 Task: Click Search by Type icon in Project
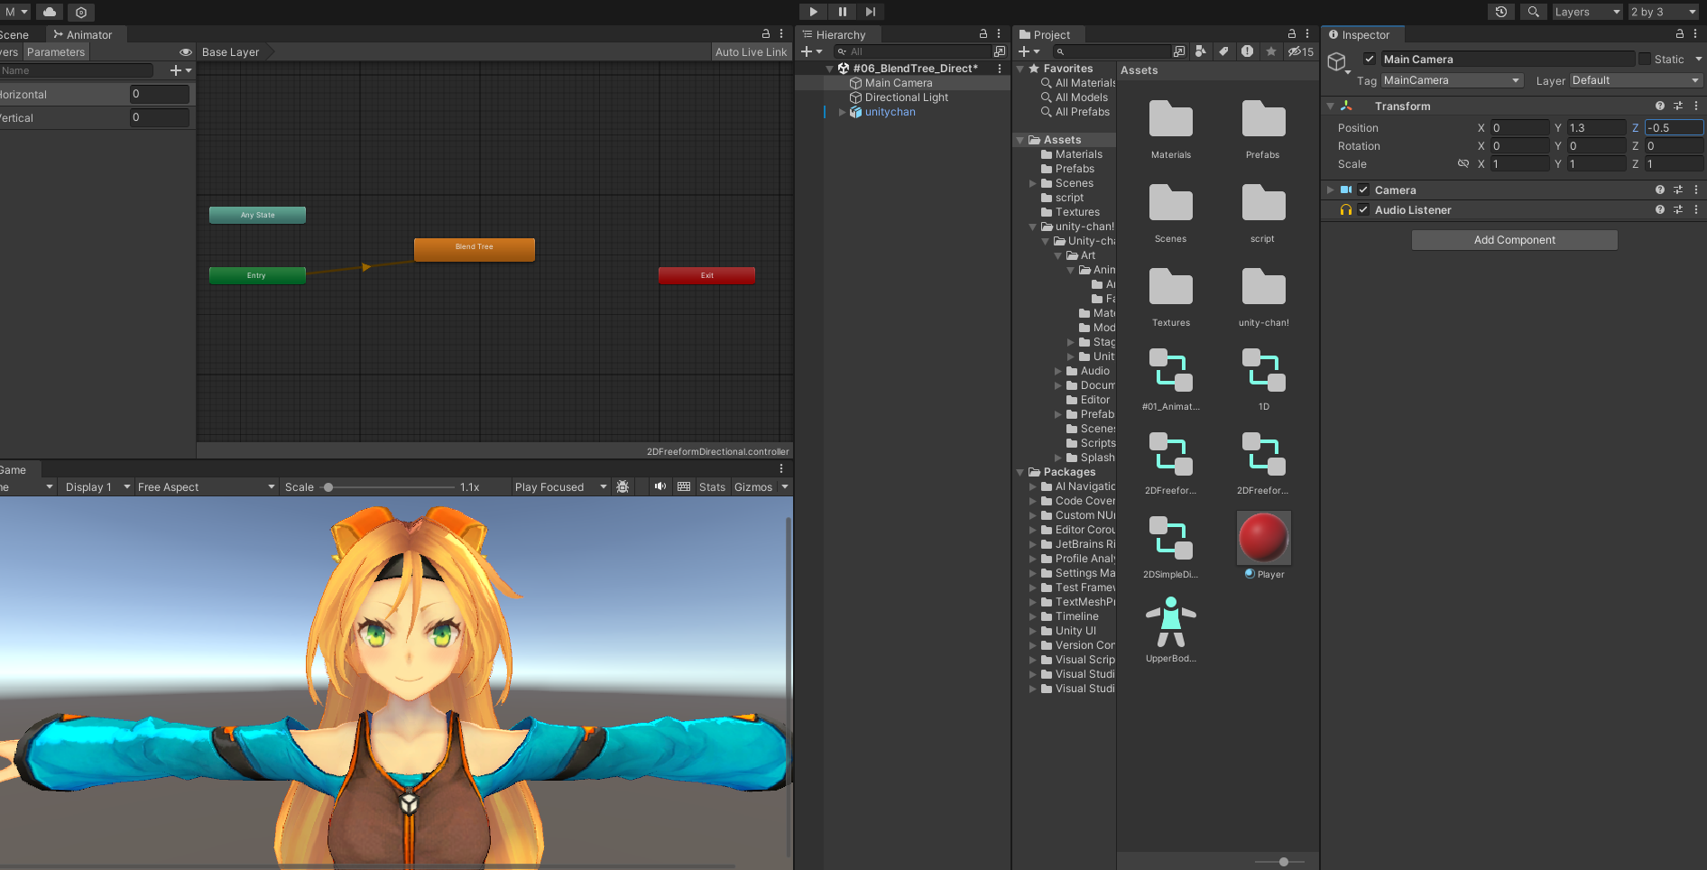[x=1200, y=51]
